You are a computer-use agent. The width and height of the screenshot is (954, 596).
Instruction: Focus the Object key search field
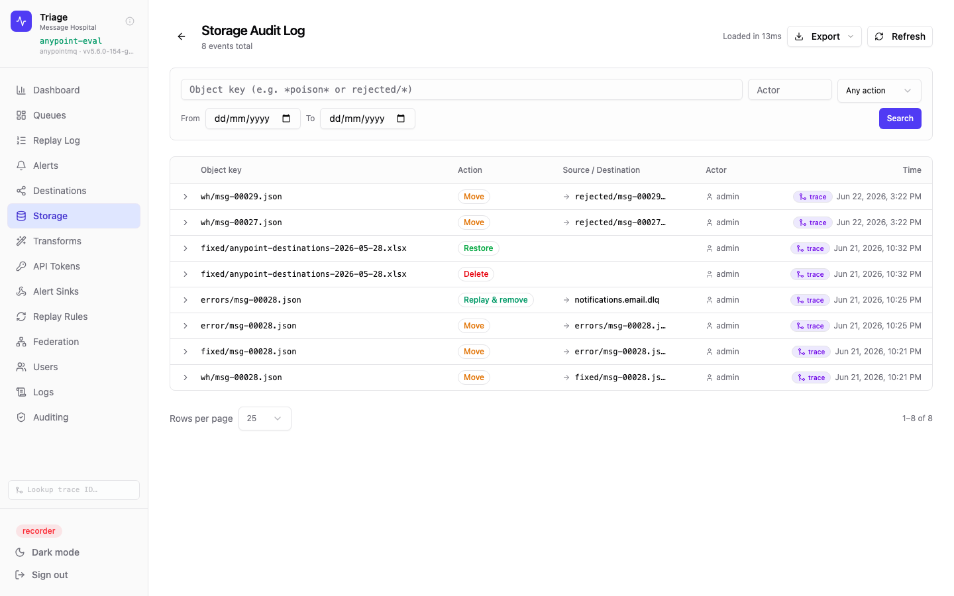461,89
